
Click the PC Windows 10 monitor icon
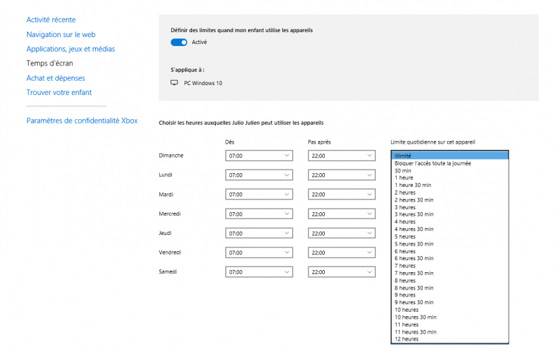[x=175, y=83]
